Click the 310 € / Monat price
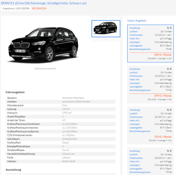Screen dimensions: 176x175 pos(163,137)
